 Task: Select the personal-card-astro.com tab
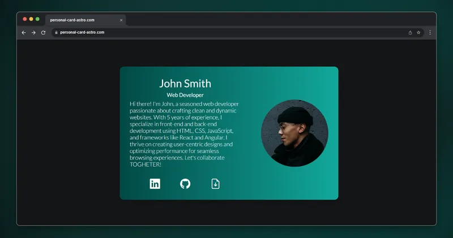coord(79,20)
